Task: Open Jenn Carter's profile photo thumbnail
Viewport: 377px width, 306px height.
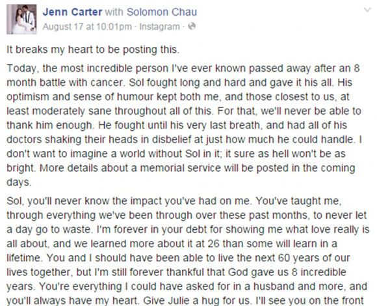Action: click(x=21, y=20)
